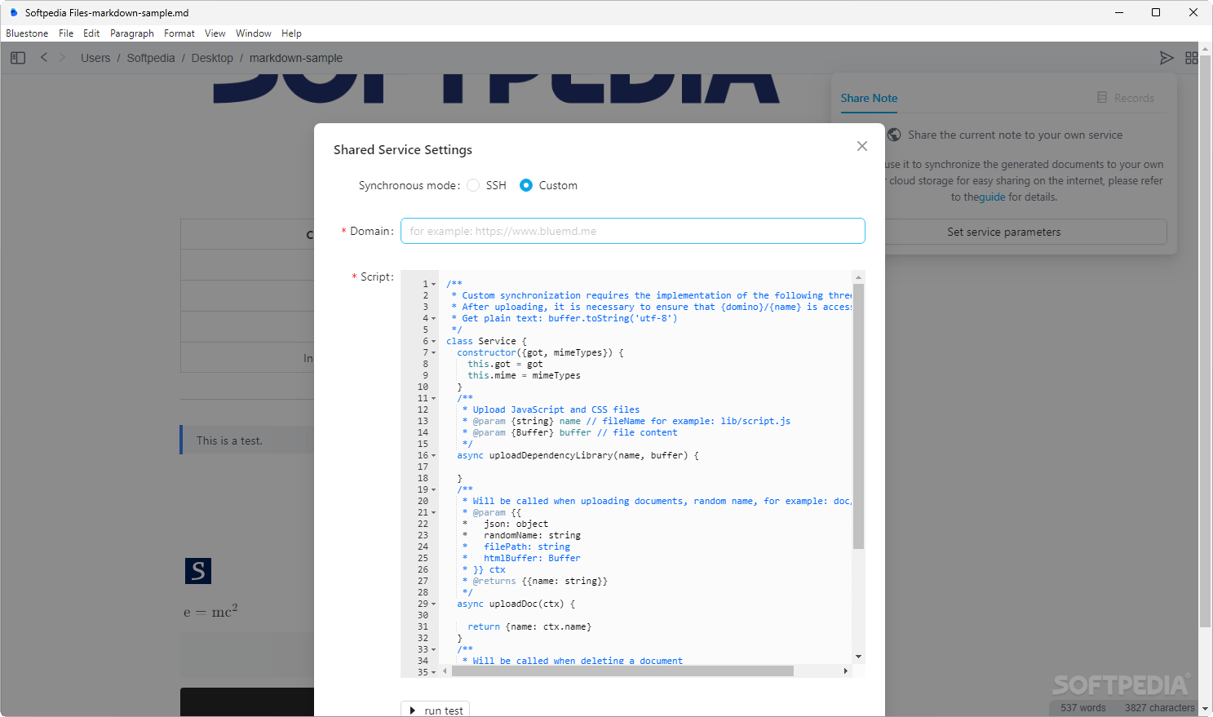This screenshot has height=717, width=1213.
Task: Switch to the Share Note tab
Action: (869, 98)
